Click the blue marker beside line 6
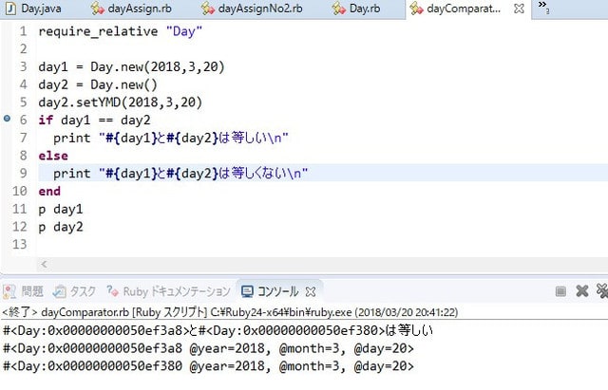Screen dimensions: 608x390 tap(8, 120)
